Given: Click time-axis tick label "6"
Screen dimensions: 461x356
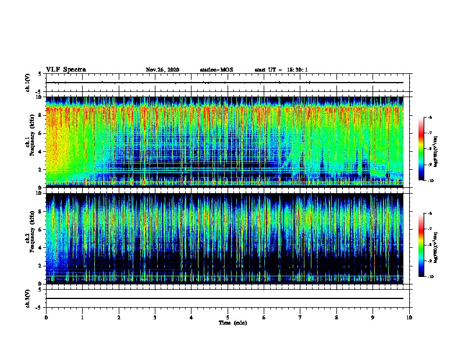Looking at the screenshot, I should [x=264, y=317].
